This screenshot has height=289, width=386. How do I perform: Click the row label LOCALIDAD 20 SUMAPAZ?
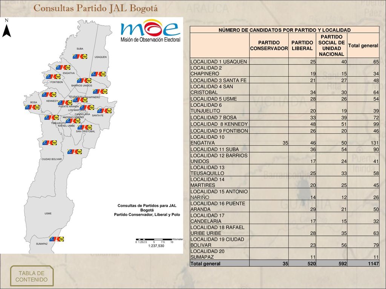pos(208,254)
